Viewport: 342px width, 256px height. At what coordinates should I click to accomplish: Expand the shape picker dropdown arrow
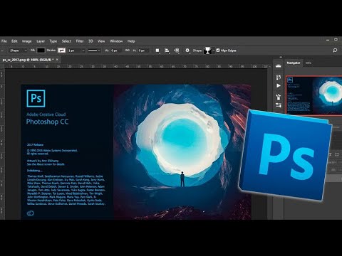(x=214, y=50)
